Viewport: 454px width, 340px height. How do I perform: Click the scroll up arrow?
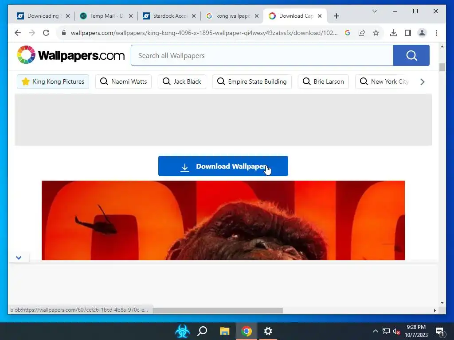442,46
